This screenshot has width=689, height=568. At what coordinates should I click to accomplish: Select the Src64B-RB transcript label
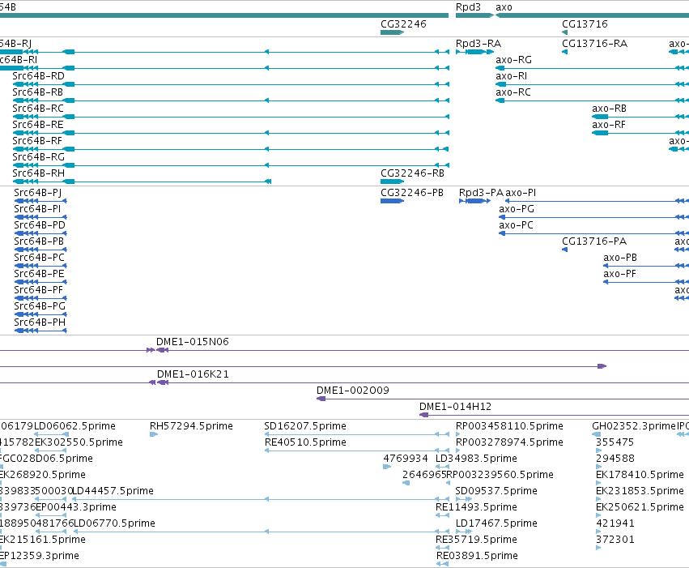click(38, 92)
